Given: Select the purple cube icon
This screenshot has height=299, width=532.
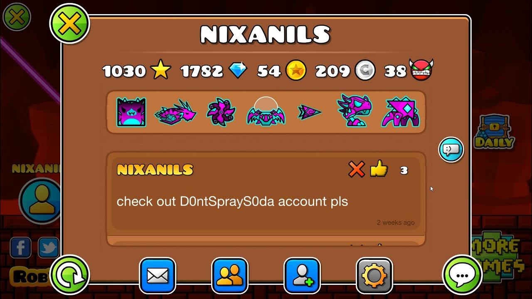Looking at the screenshot, I should tap(131, 112).
